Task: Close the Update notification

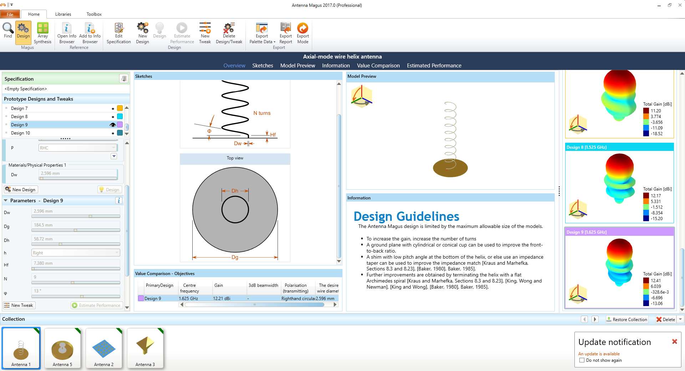Action: pyautogui.click(x=674, y=341)
